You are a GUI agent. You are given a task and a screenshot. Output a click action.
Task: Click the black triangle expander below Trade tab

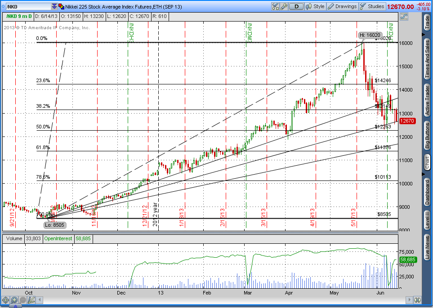pyautogui.click(x=424, y=35)
